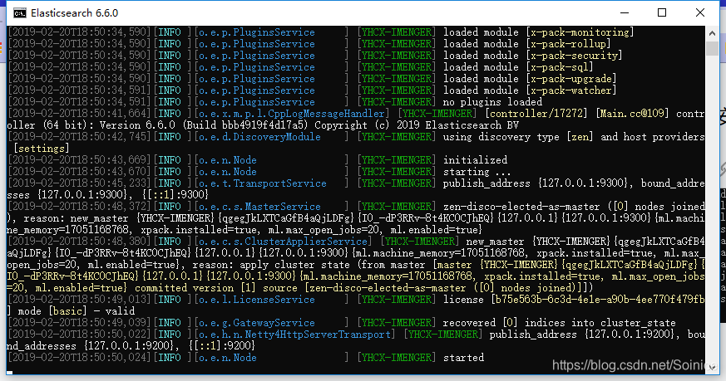This screenshot has height=381, width=726.
Task: Click the 'starting ...' log message
Action: 477,172
